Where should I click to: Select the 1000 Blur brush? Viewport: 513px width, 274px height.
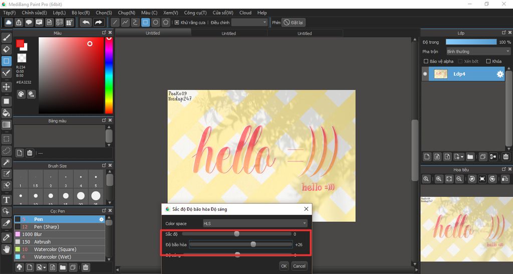60,234
